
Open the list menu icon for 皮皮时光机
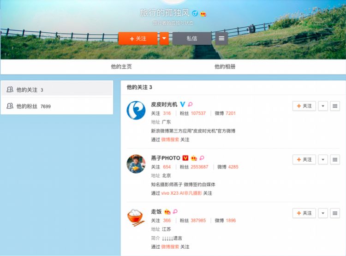(335, 106)
